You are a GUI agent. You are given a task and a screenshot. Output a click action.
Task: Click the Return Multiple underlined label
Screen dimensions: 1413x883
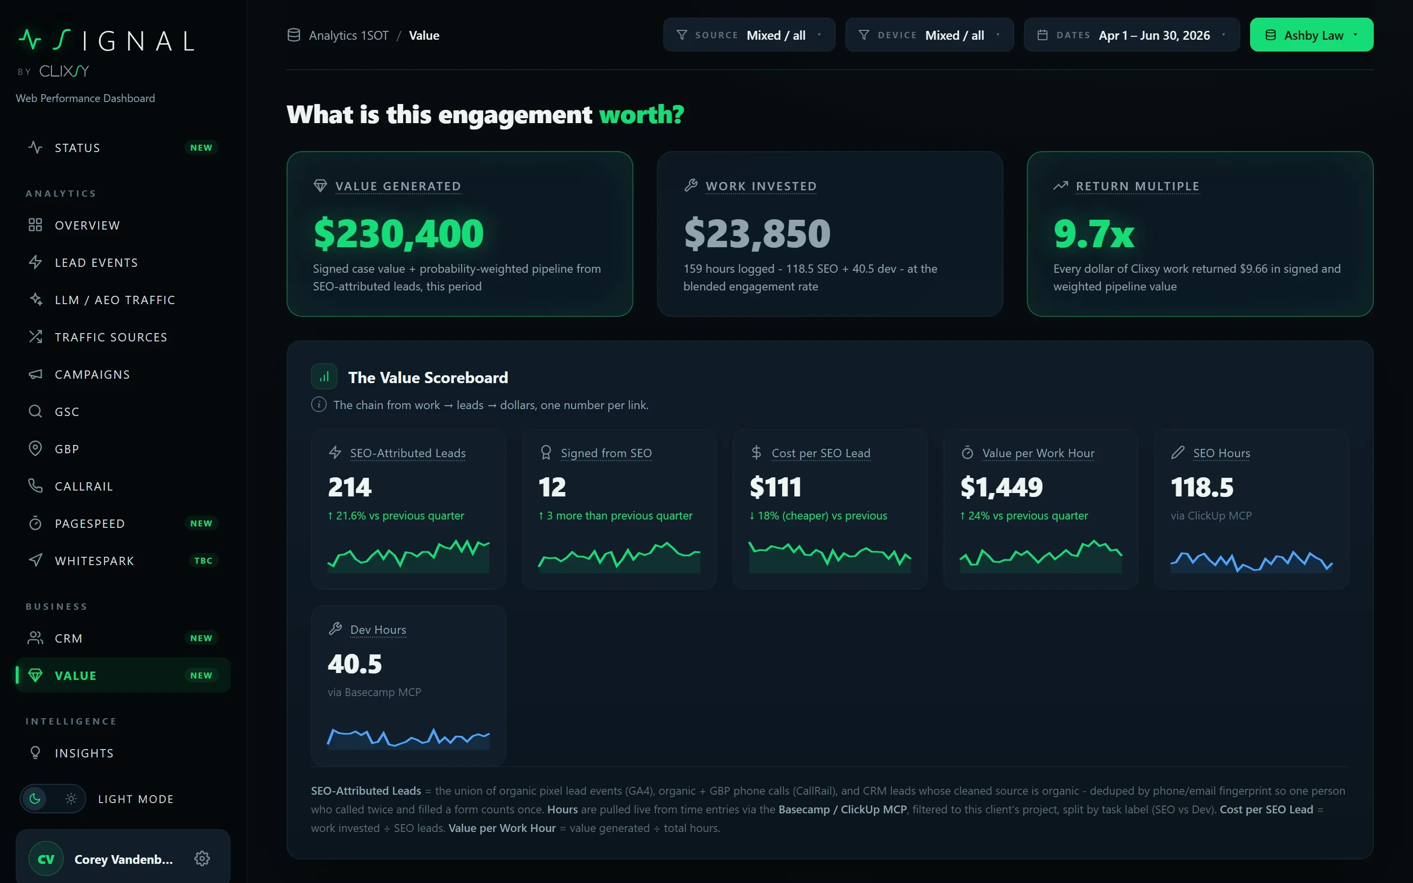1137,186
